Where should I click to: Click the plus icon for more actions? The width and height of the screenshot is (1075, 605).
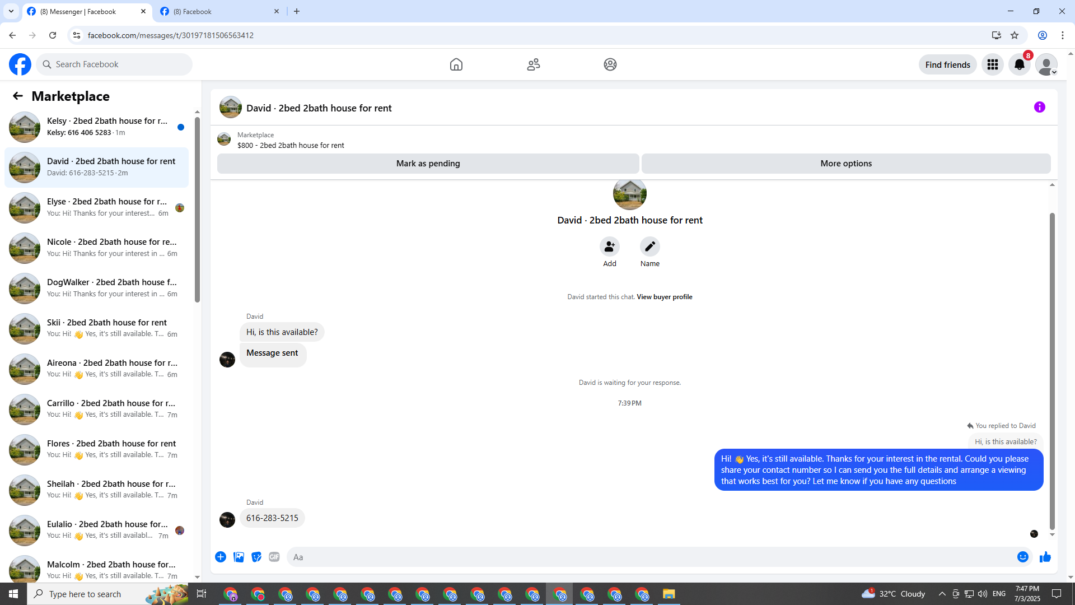click(x=221, y=557)
